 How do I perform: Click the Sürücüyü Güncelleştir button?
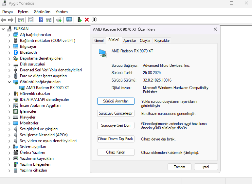point(116,113)
